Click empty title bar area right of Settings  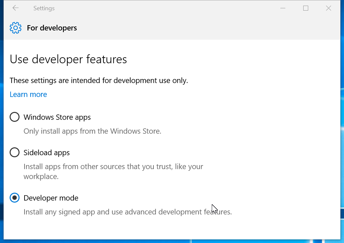[x=166, y=8]
